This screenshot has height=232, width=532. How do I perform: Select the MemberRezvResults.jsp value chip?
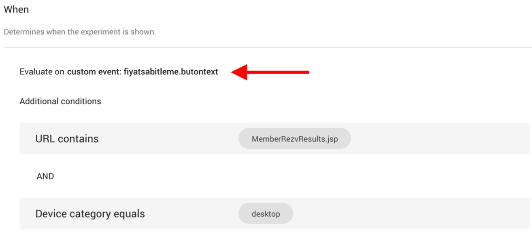click(x=295, y=139)
